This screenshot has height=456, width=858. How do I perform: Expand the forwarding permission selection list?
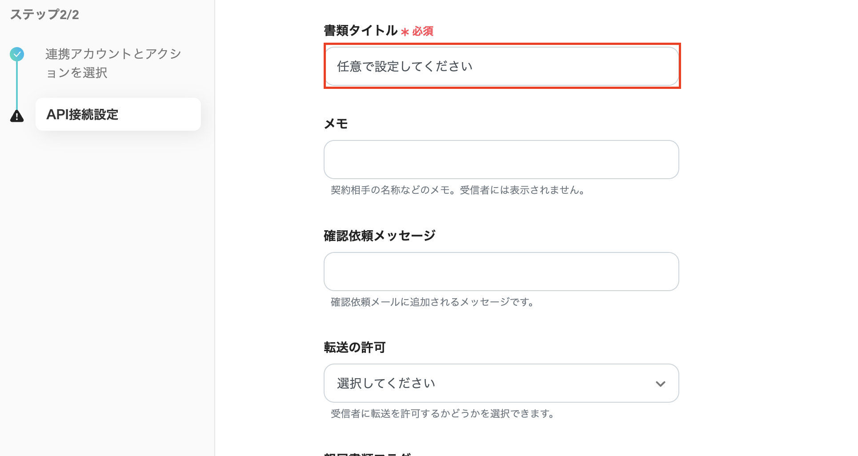pyautogui.click(x=501, y=383)
